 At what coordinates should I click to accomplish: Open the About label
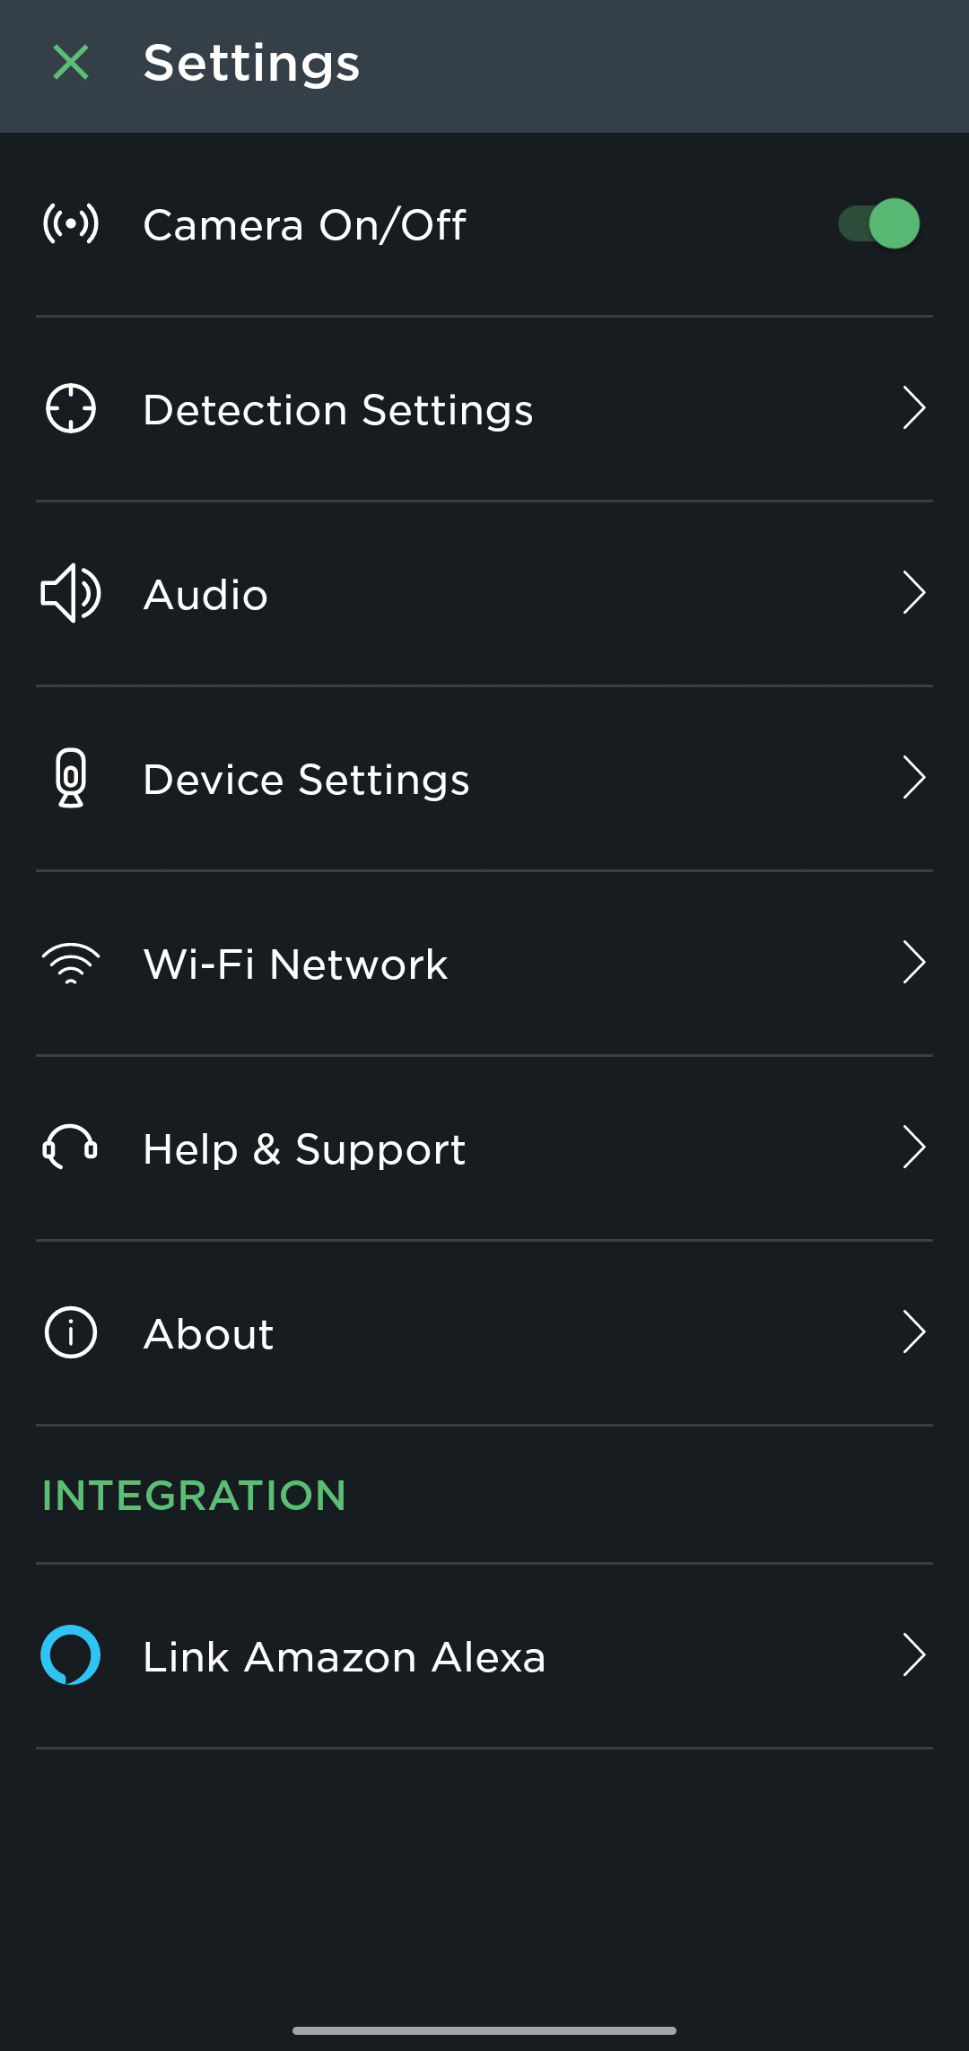(208, 1334)
